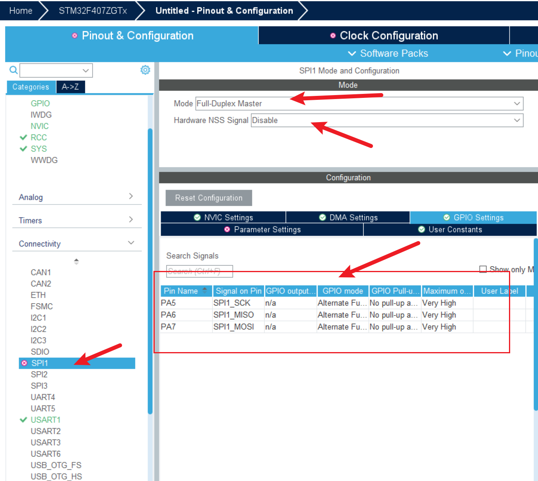Viewport: 538px width, 481px height.
Task: Select I2C2 peripheral
Action: (38, 329)
